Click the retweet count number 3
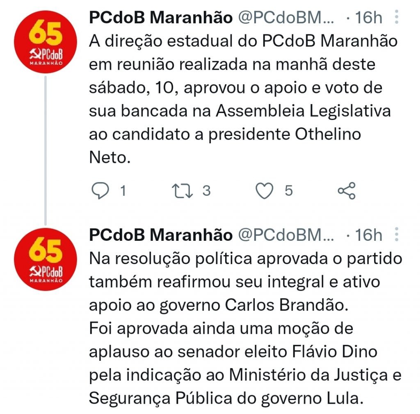This screenshot has height=414, width=420. click(206, 191)
